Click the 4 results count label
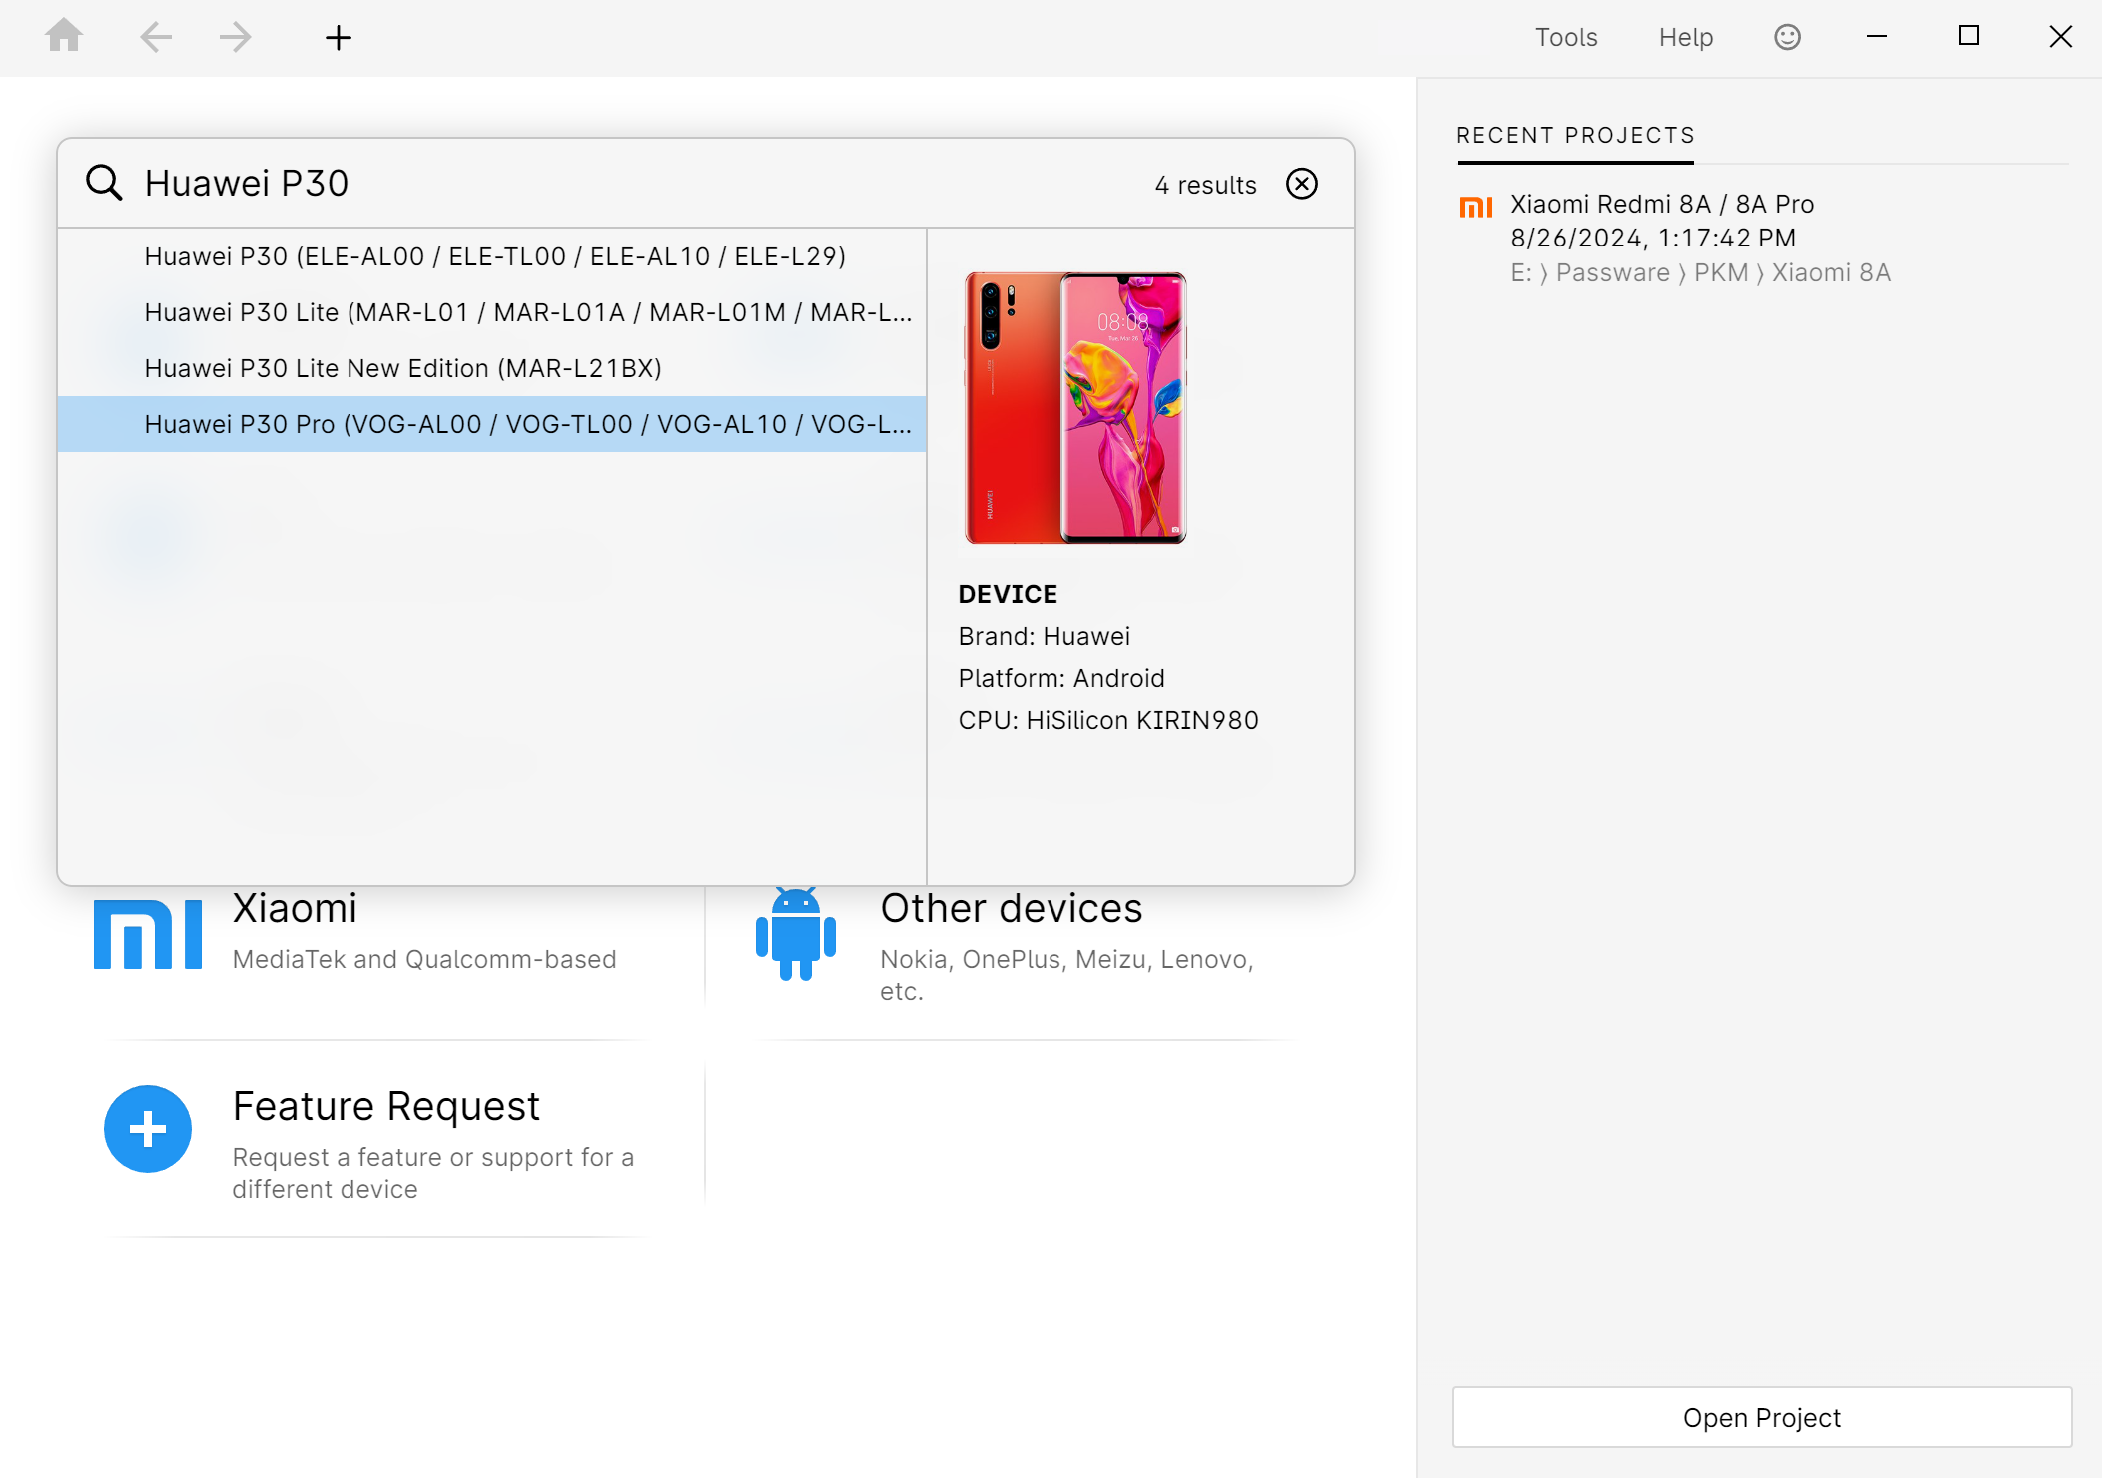This screenshot has width=2102, height=1478. pos(1205,185)
